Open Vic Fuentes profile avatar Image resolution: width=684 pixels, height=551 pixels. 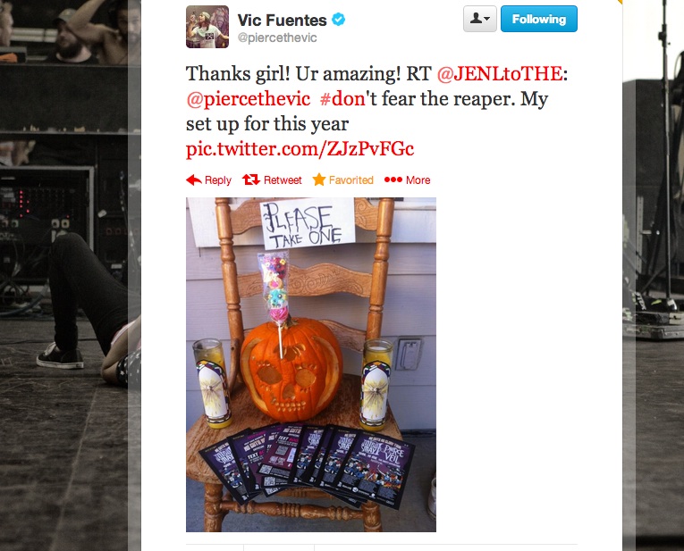[207, 27]
